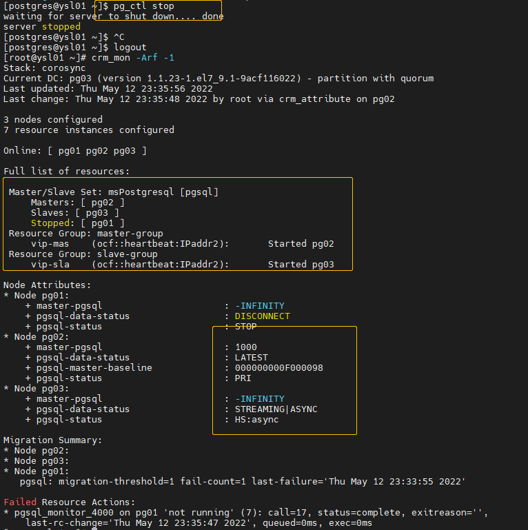Click 'Last change' line via crm_attribute on pg02
This screenshot has height=530, width=528.
pos(199,99)
